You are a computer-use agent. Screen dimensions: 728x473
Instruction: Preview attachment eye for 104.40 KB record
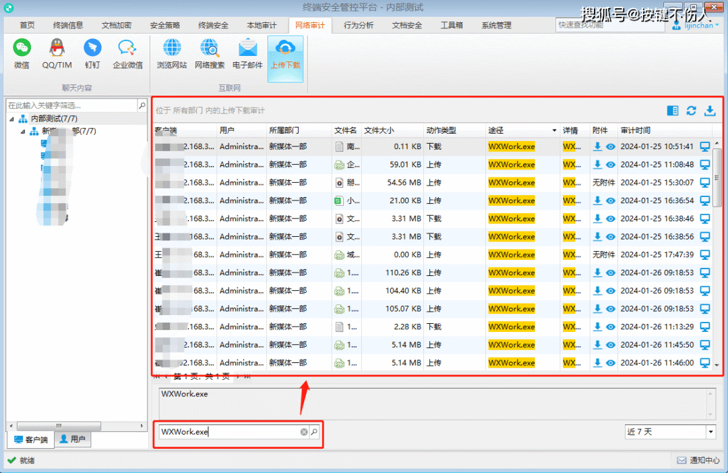[611, 291]
